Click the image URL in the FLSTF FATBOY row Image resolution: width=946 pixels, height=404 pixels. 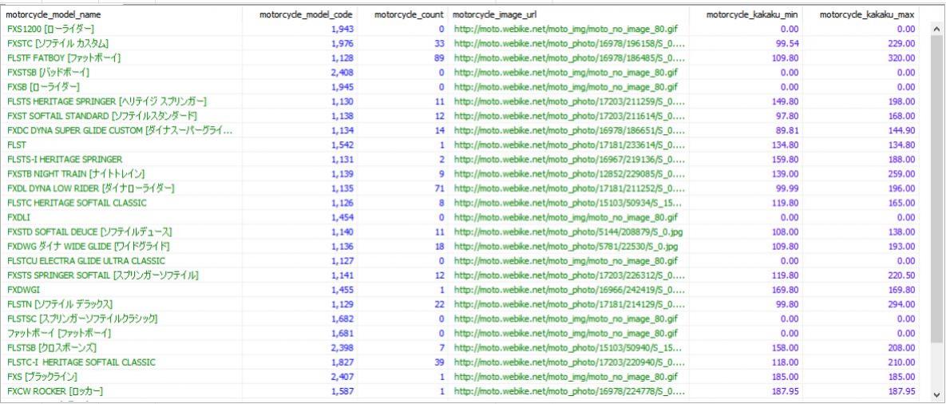[x=569, y=58]
